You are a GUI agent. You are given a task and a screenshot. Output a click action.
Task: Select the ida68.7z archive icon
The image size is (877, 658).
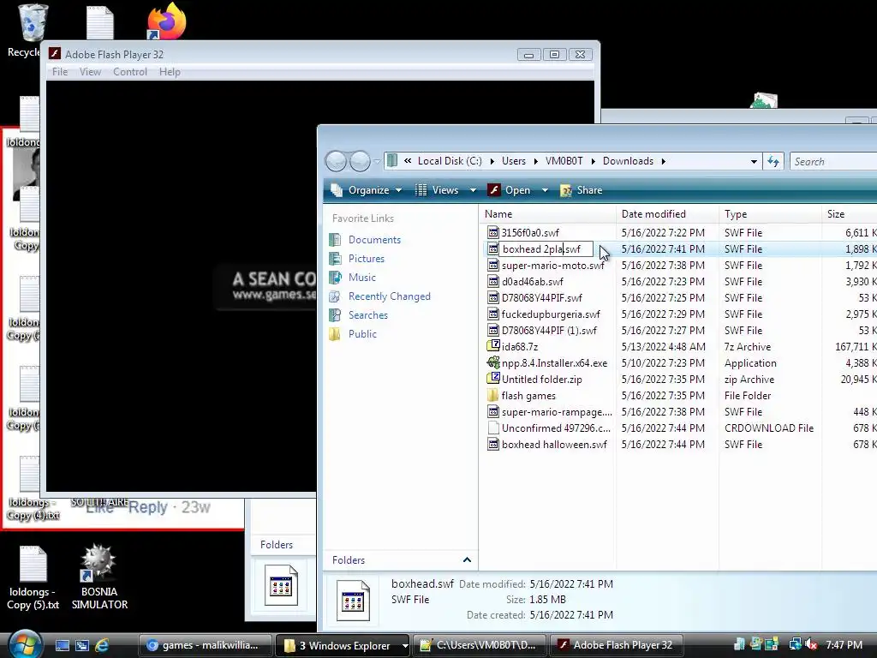[x=492, y=346]
